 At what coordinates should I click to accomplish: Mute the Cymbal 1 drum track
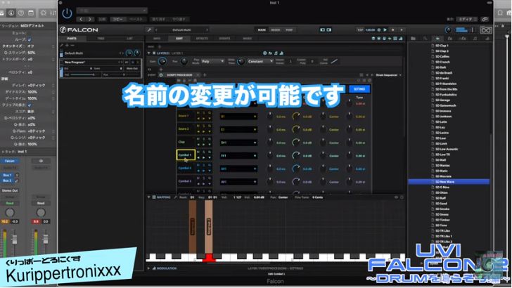(x=198, y=152)
